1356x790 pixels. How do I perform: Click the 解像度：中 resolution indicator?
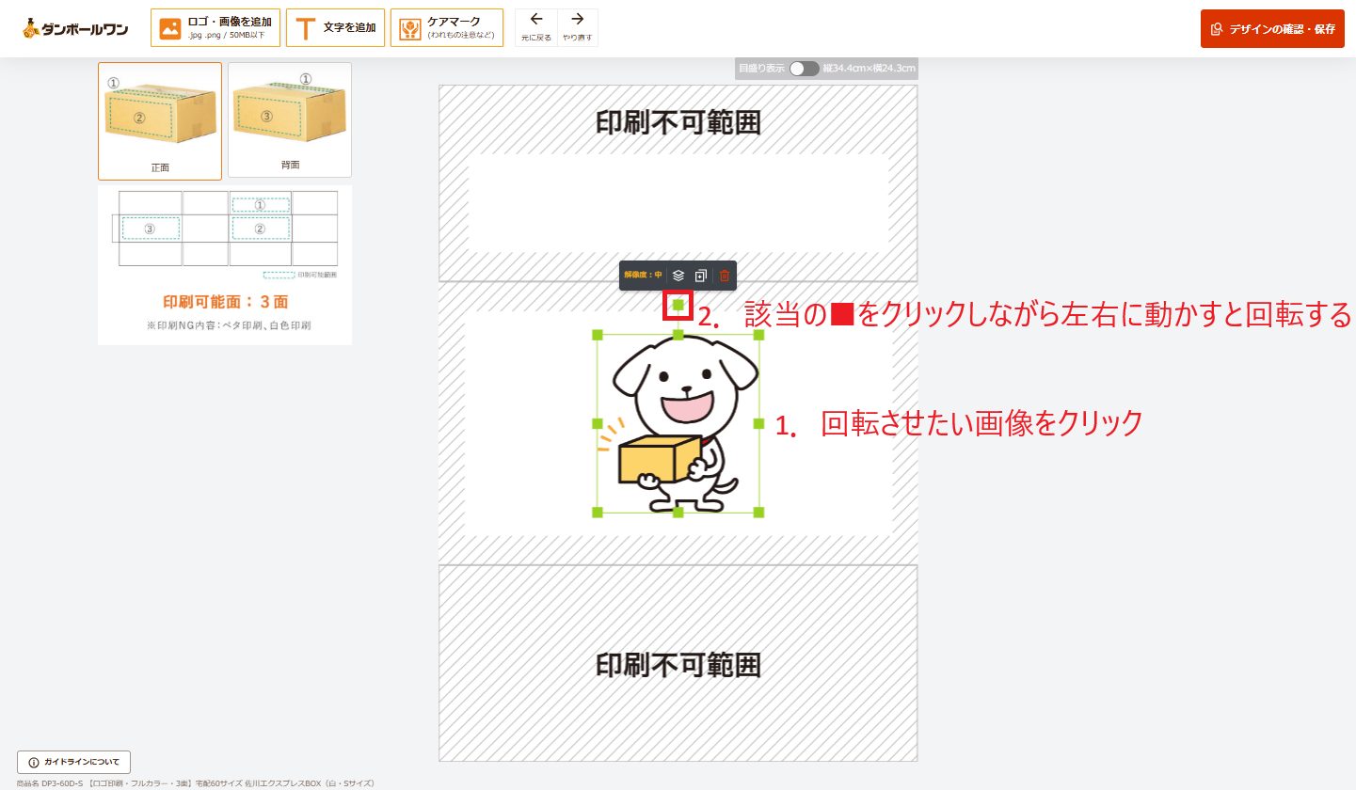643,276
